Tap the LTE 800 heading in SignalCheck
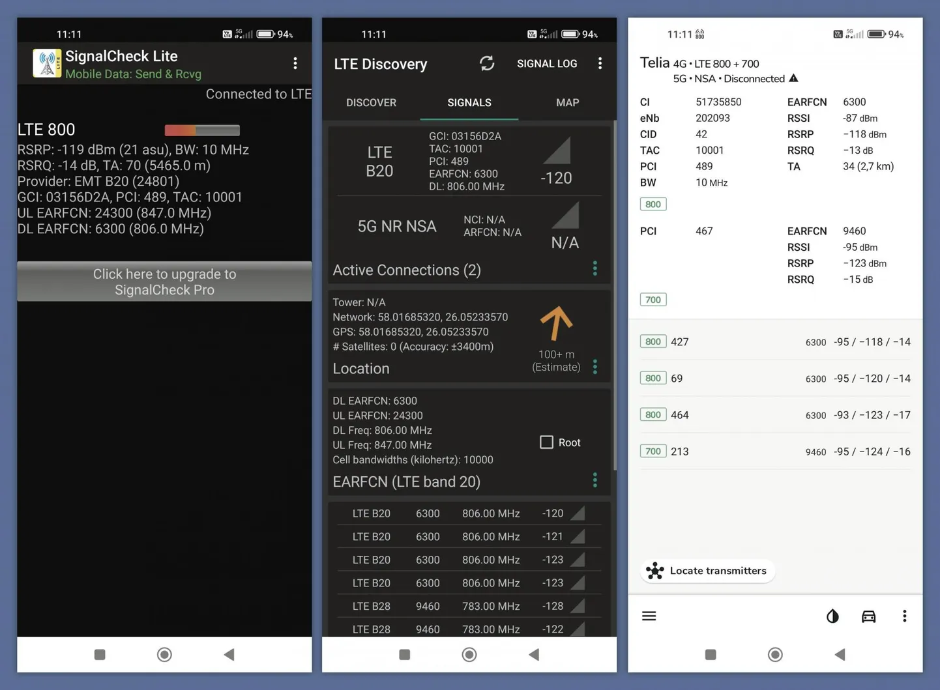 [x=46, y=129]
